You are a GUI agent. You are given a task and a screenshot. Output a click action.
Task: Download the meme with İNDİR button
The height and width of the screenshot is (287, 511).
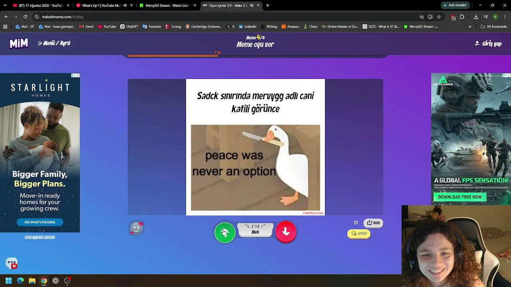pyautogui.click(x=374, y=223)
